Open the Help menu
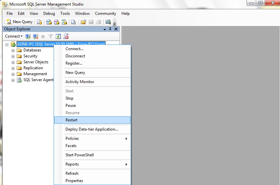The width and height of the screenshot is (280, 185). click(125, 14)
